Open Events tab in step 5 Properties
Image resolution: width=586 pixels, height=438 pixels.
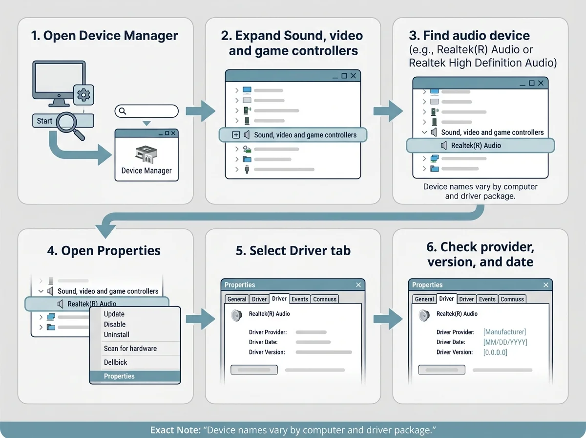[x=300, y=299]
